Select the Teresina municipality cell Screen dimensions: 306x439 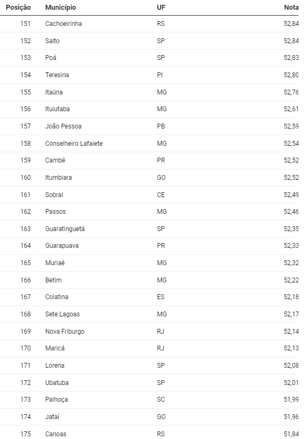pos(57,75)
